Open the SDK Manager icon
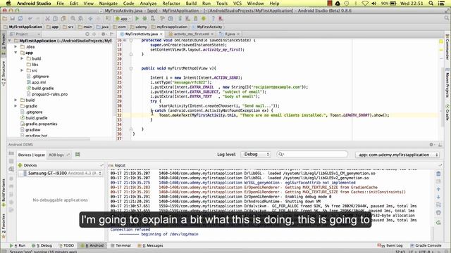451x253 pixels. tap(196, 19)
